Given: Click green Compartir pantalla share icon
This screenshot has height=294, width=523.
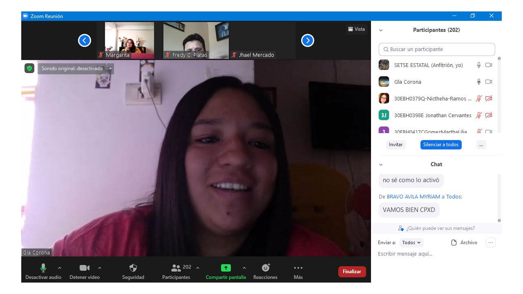Looking at the screenshot, I should point(226,268).
